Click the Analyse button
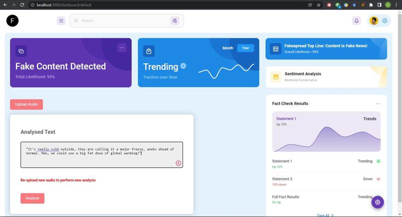This screenshot has width=402, height=217. click(32, 198)
